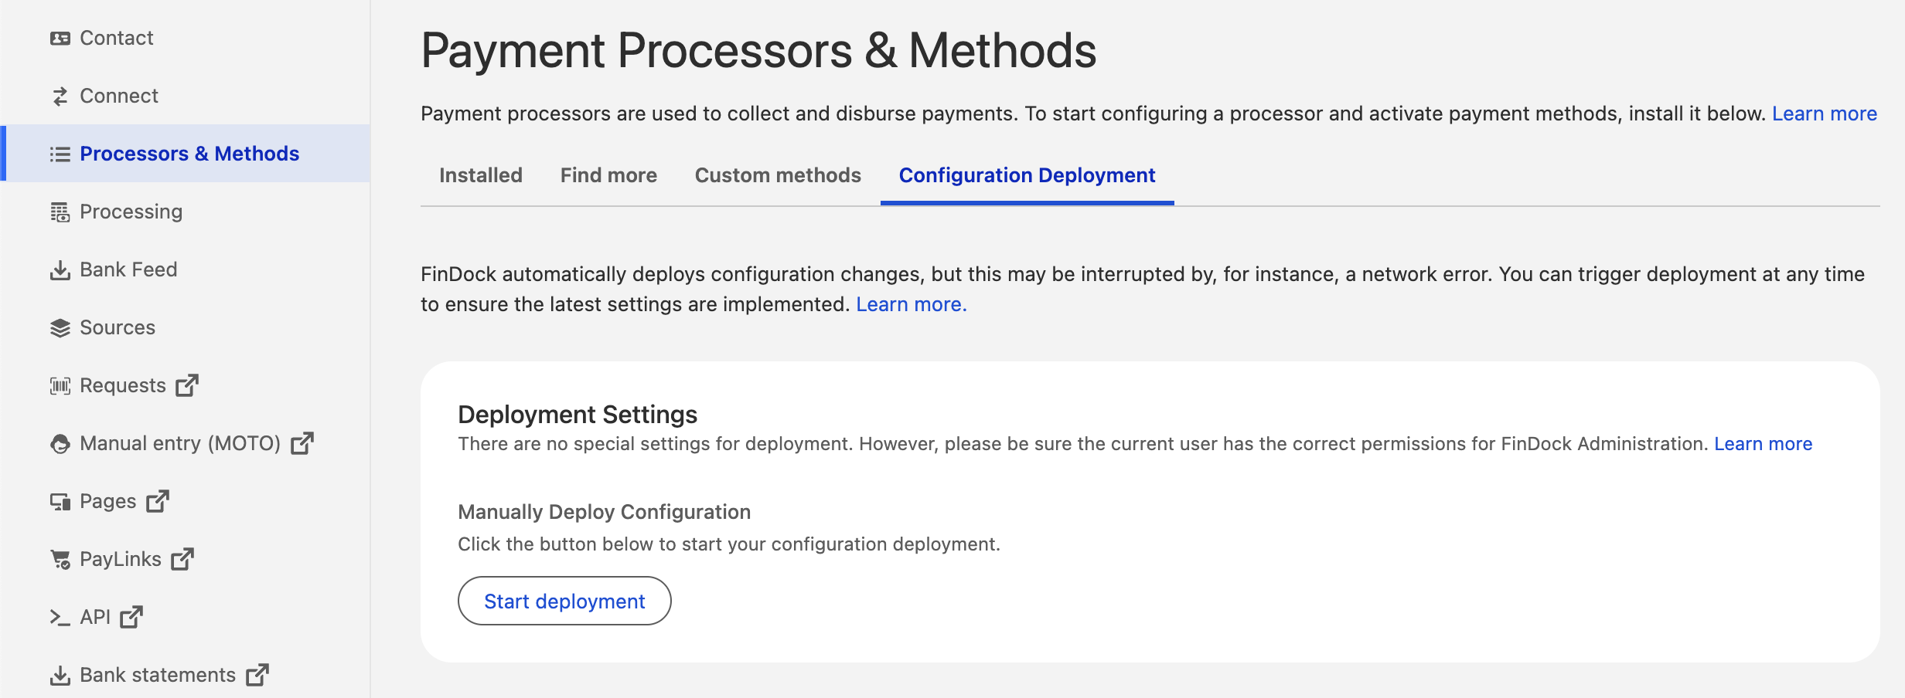The height and width of the screenshot is (698, 1905).
Task: Click the Manual entry (MOTO) headset icon
Action: pyautogui.click(x=60, y=442)
